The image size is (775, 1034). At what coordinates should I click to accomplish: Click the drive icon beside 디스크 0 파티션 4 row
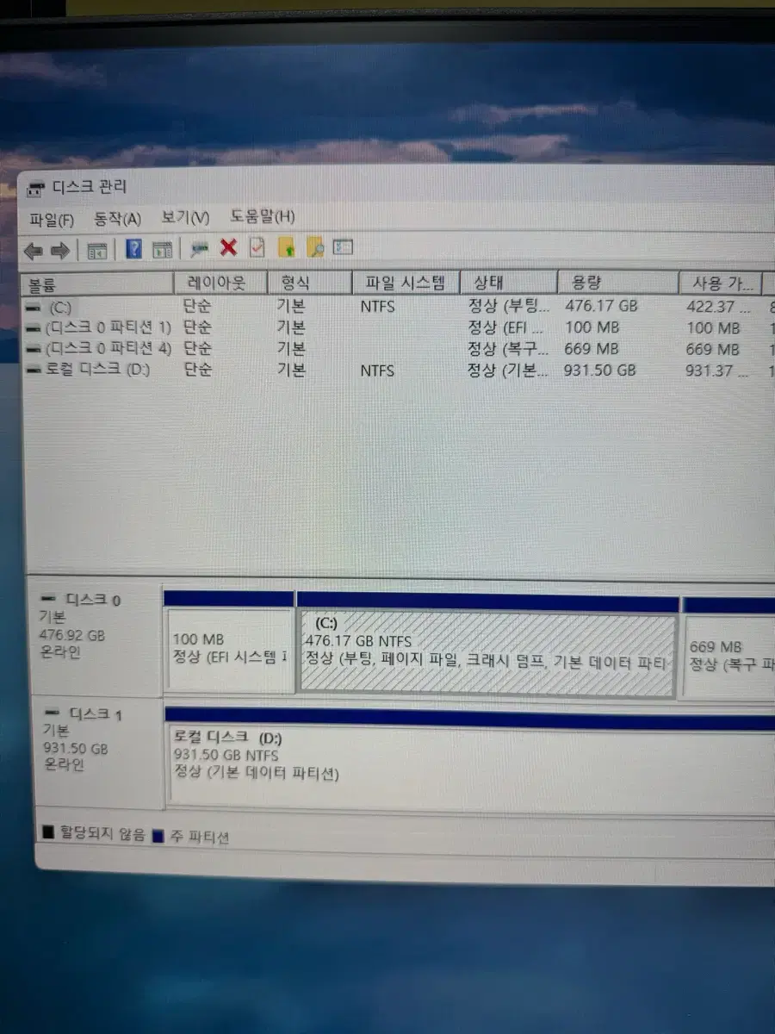(x=33, y=350)
